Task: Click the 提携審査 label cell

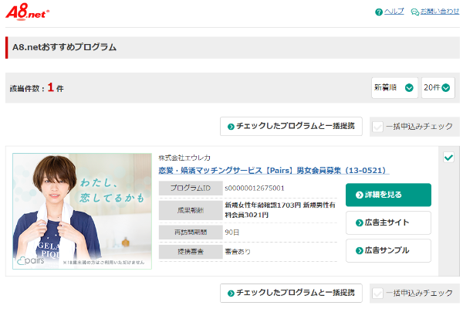Action: point(191,252)
